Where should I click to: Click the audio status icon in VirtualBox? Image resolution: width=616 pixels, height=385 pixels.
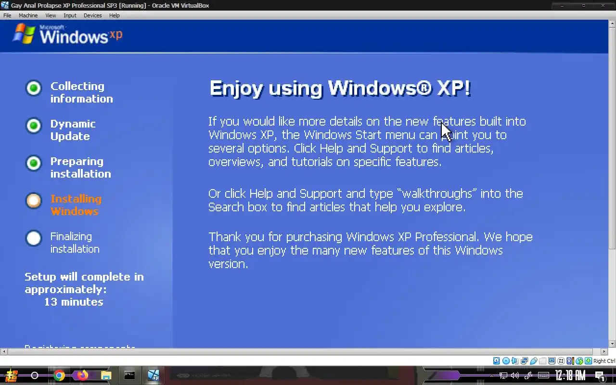(515, 361)
